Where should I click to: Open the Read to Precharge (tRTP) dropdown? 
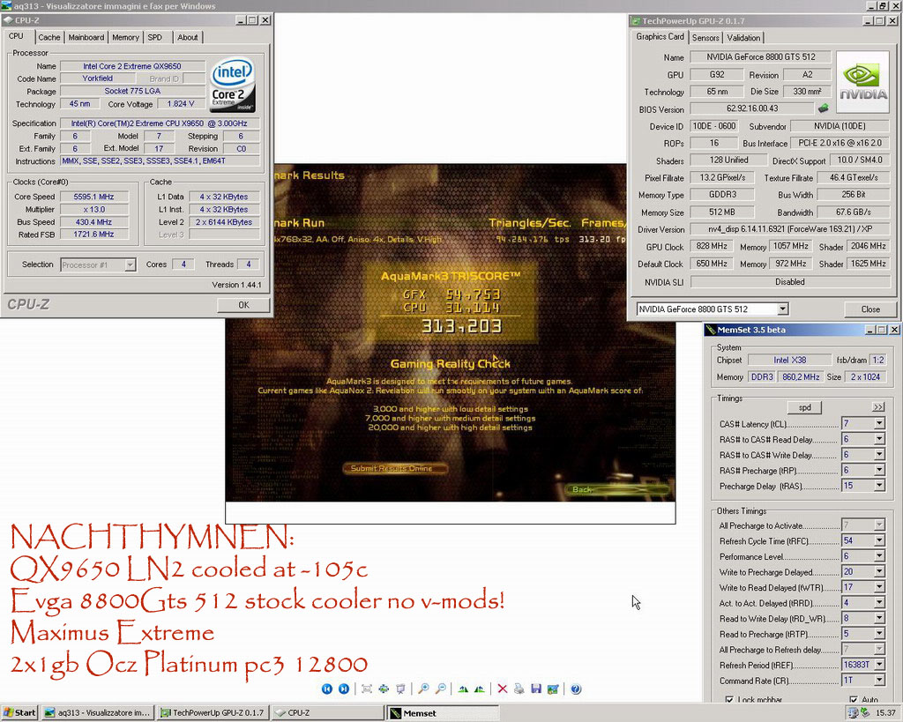coord(879,634)
